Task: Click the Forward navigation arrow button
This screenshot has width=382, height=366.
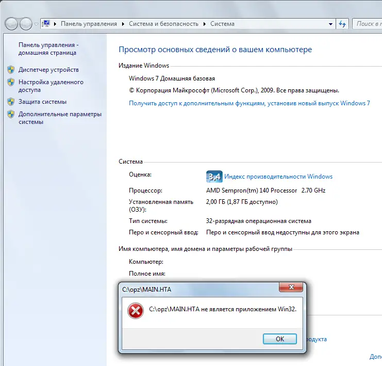Action: tap(26, 24)
